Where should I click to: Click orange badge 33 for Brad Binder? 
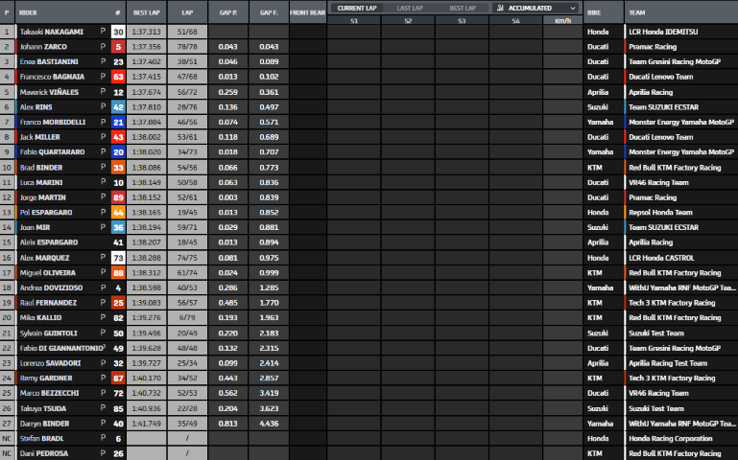point(118,168)
